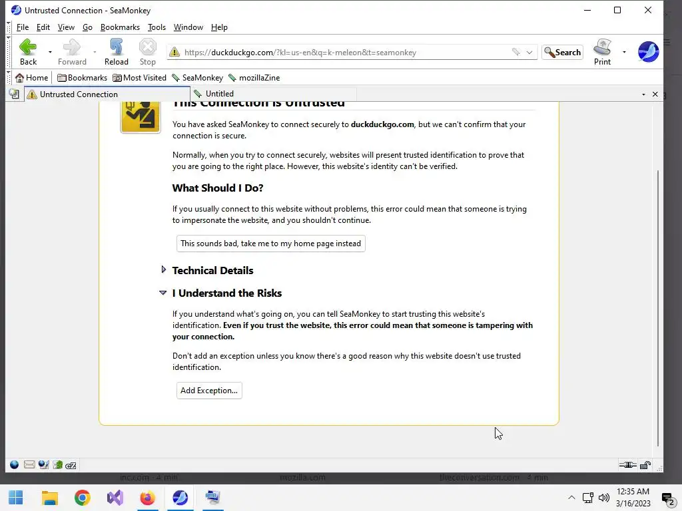The height and width of the screenshot is (511, 682).
Task: Click the tab list sidebar icon
Action: tap(14, 94)
